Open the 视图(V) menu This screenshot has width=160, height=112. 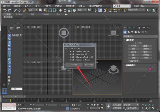[x=48, y=6]
